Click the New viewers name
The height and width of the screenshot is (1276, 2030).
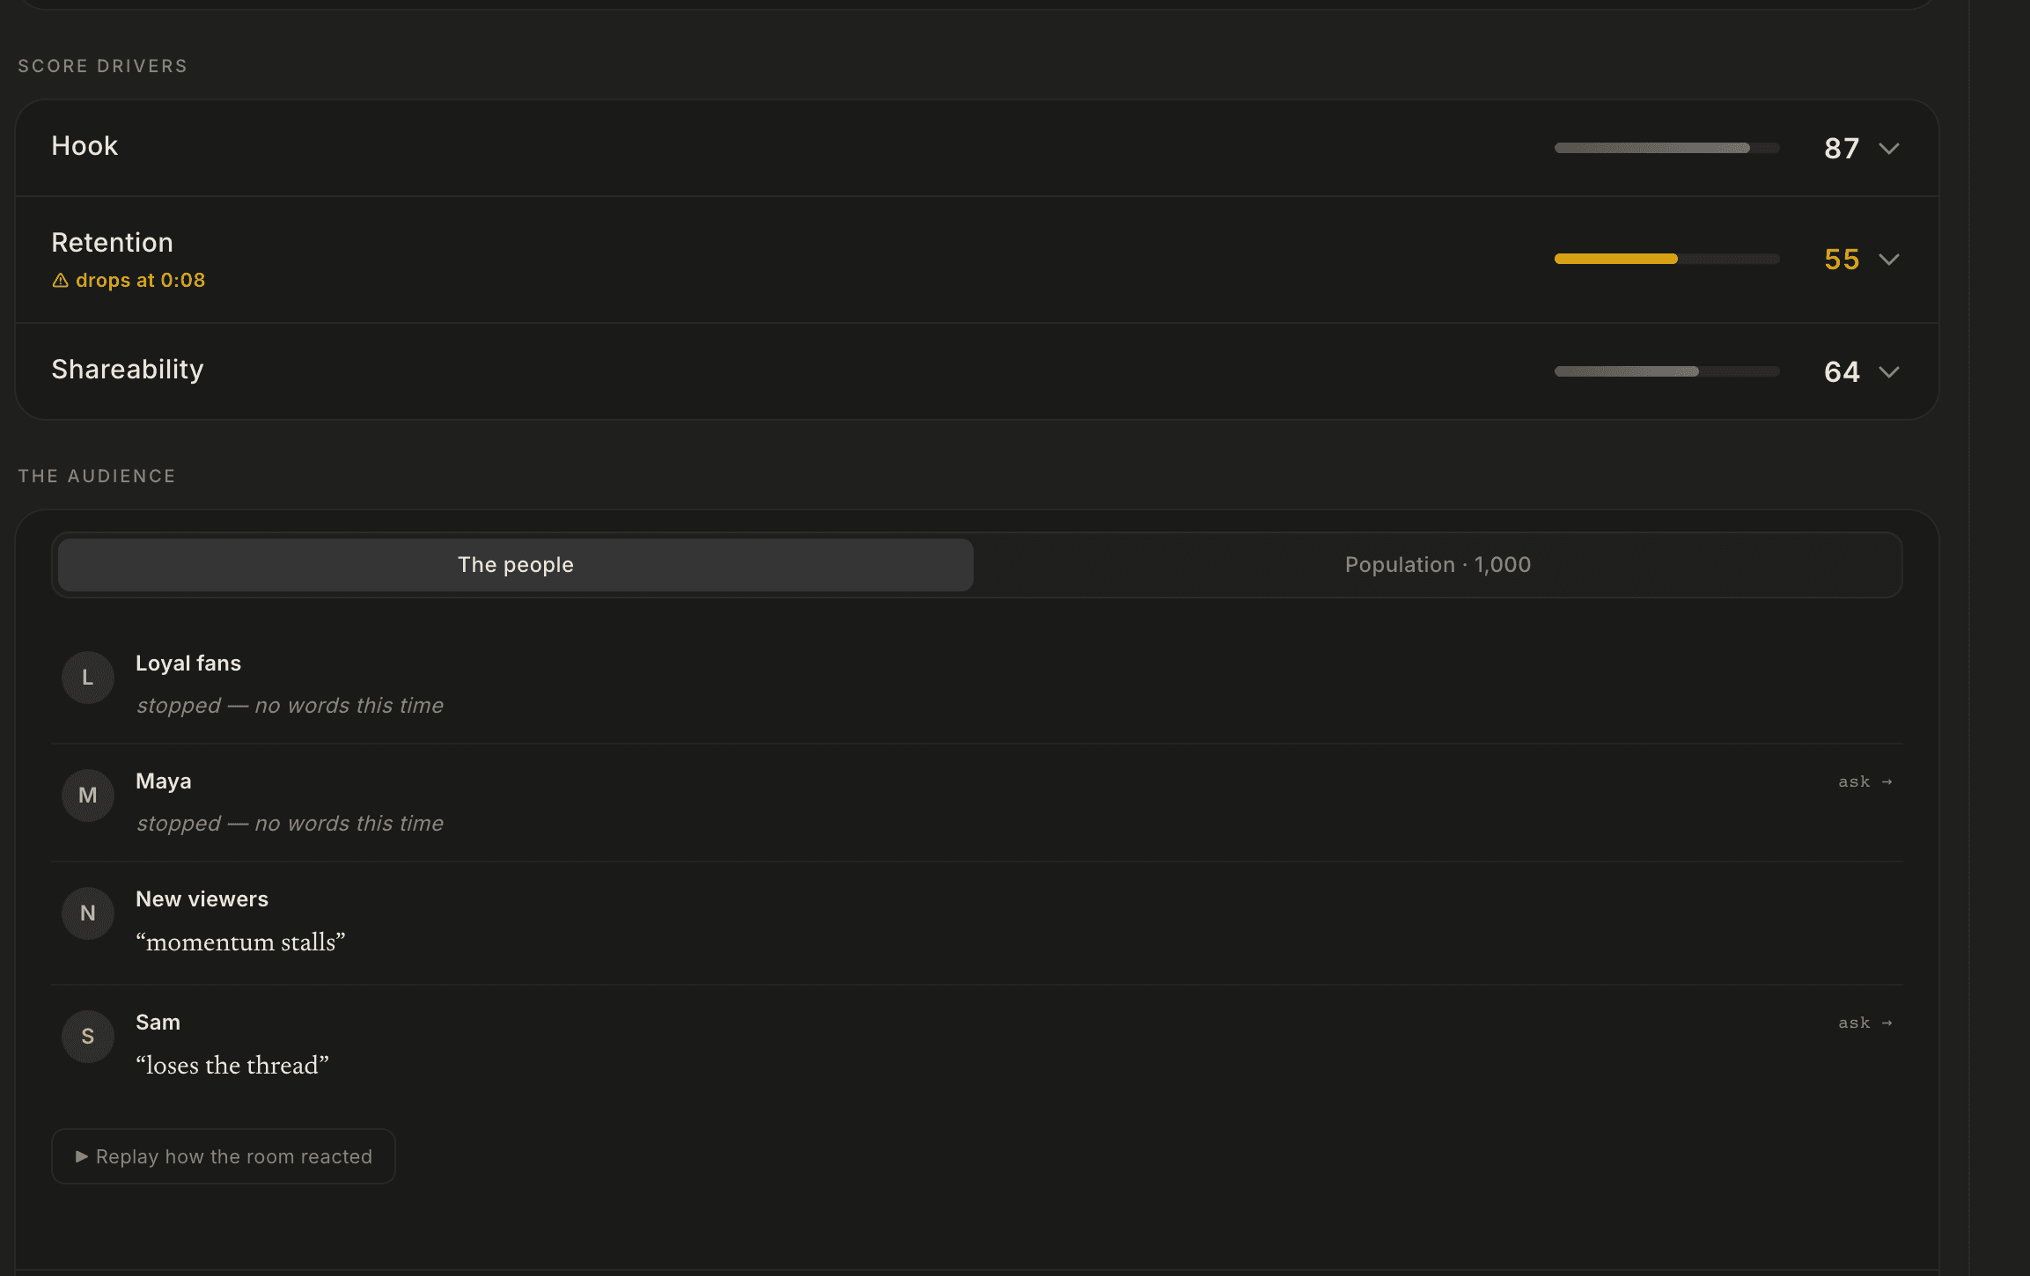202,899
